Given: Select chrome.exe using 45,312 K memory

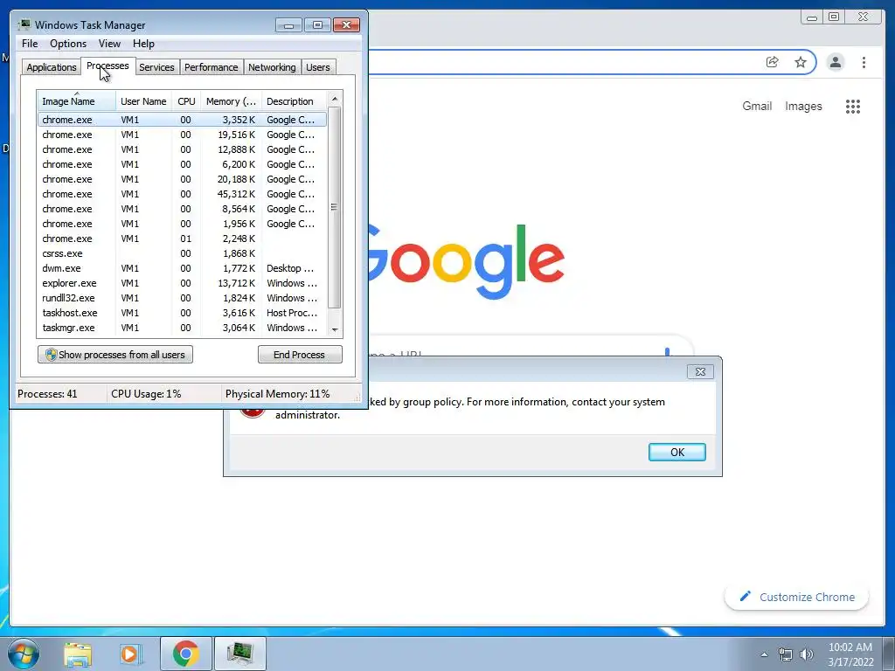Looking at the screenshot, I should (183, 194).
